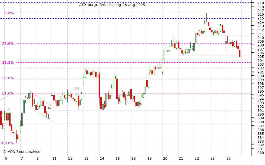Click price label 902 on the price axis
265x165 pixels.
click(261, 68)
